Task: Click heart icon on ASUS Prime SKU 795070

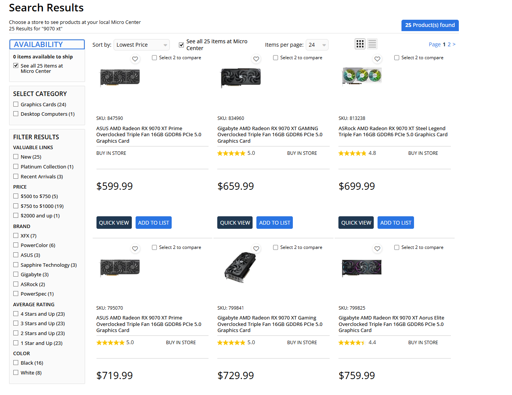Action: pos(135,249)
